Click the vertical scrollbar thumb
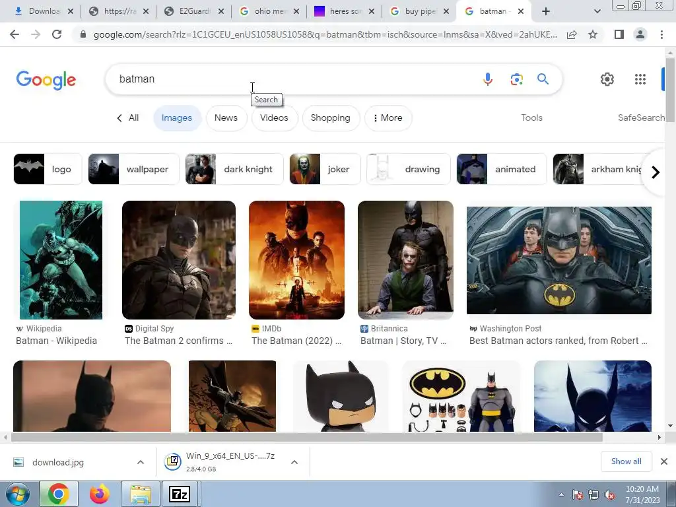Viewport: 676px width, 507px height. coord(670,89)
